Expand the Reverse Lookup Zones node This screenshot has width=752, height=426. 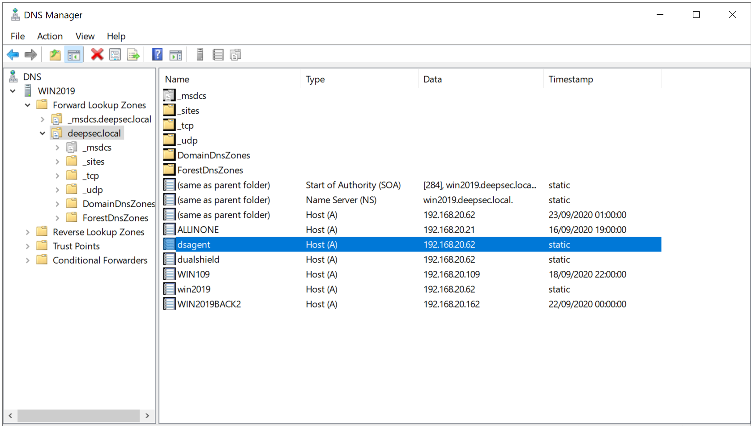pyautogui.click(x=28, y=232)
